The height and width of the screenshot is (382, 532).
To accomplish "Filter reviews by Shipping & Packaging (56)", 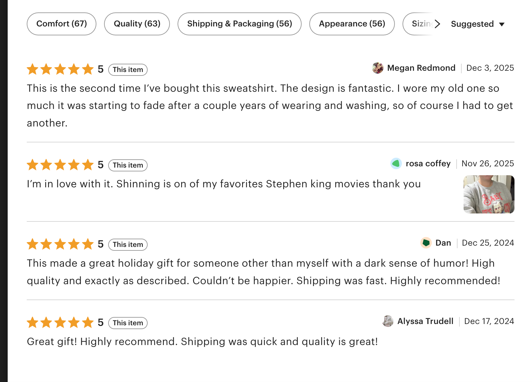I will pos(239,24).
